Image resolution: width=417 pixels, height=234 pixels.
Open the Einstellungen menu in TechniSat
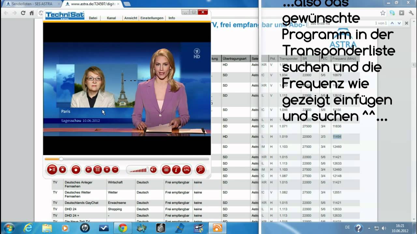(x=152, y=18)
